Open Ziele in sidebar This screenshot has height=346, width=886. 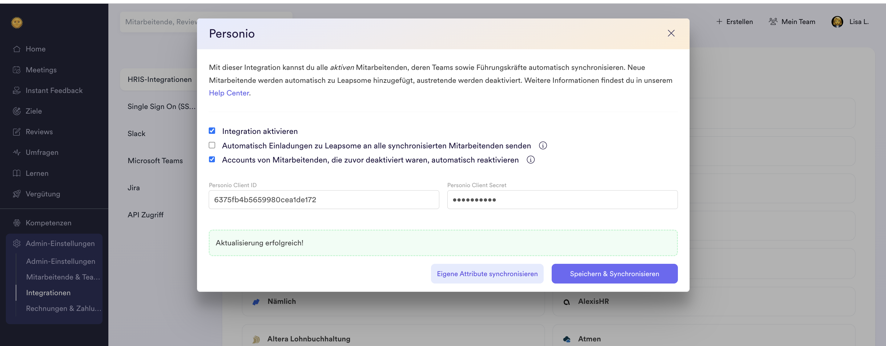(x=34, y=111)
